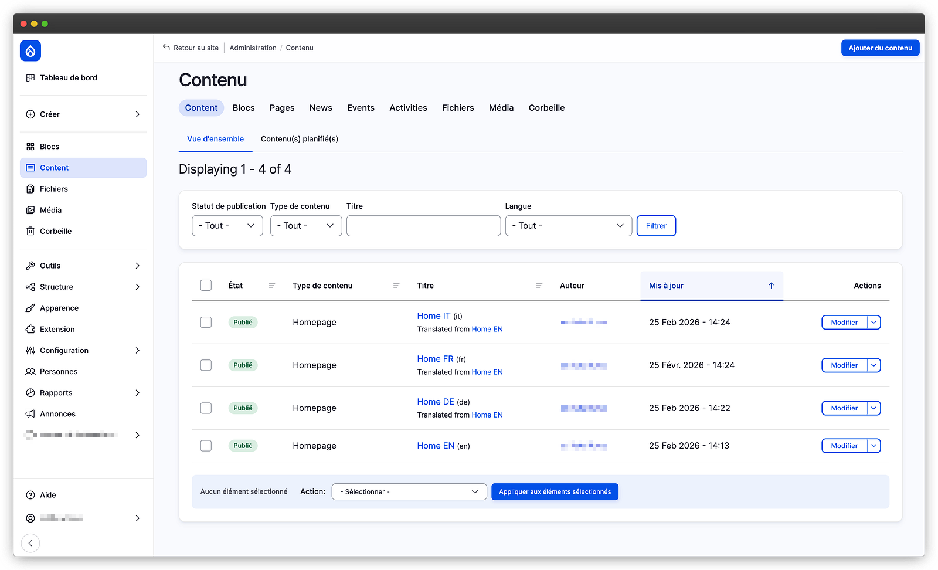The image size is (938, 570).
Task: Click into the Titre filter text field
Action: coord(423,226)
